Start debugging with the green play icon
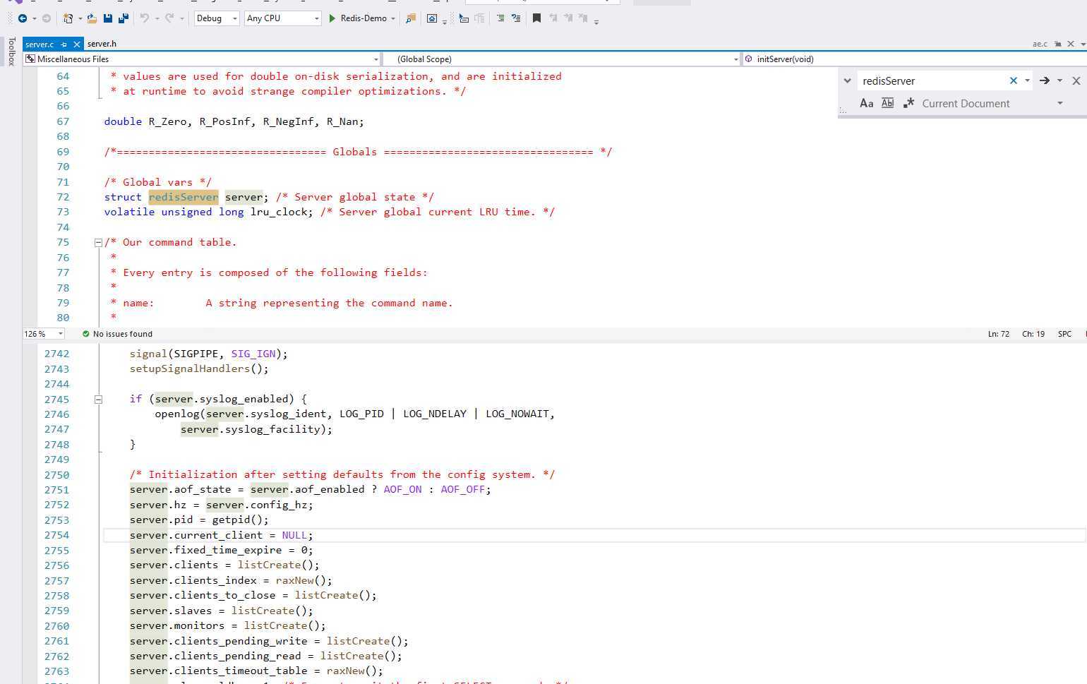 click(332, 18)
